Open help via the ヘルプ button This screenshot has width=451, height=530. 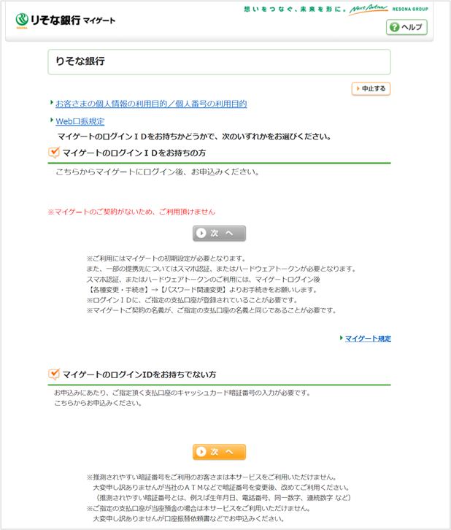406,27
